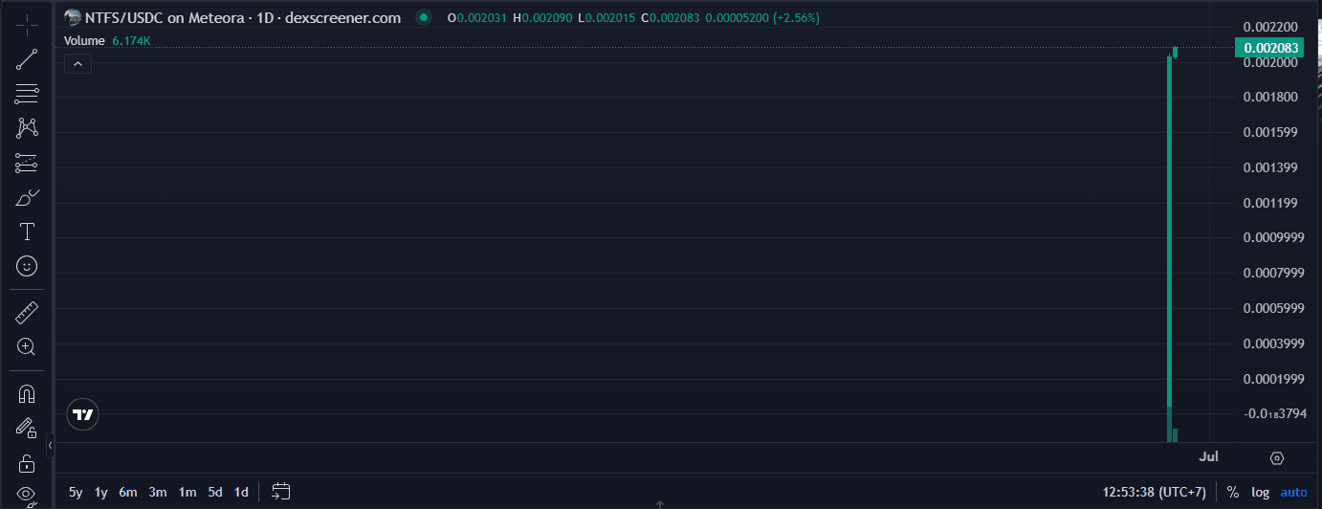Click the current price label 0.002083

[x=1268, y=48]
